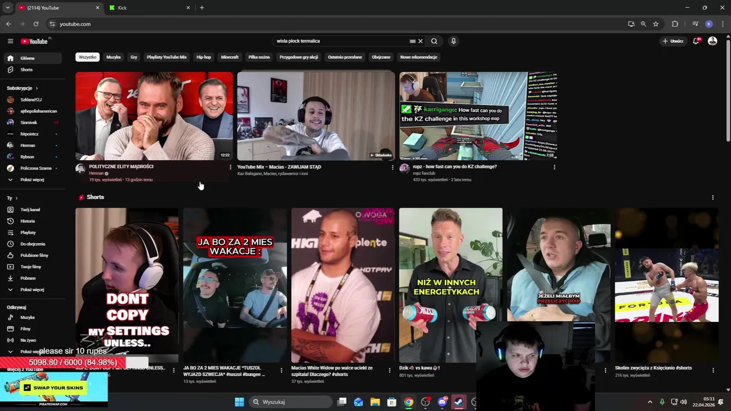Expand Pokaż więcej under Subskrypcje
Viewport: 731px width, 411px height.
(33, 179)
